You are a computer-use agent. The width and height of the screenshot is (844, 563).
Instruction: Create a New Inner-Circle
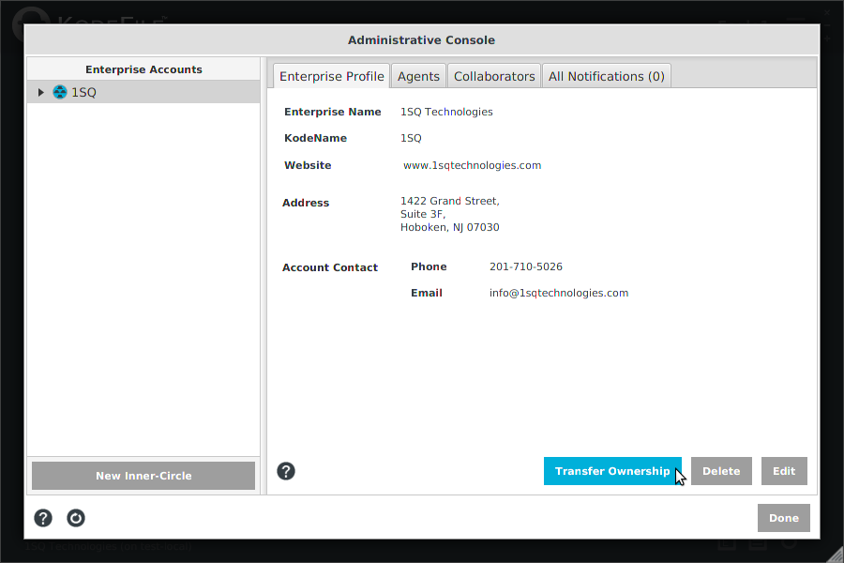tap(143, 476)
